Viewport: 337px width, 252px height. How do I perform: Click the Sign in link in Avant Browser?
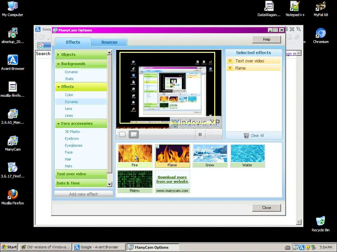click(291, 53)
